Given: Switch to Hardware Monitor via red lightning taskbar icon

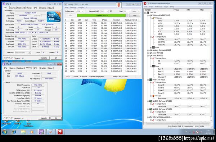Looking at the screenshot, I should coord(60,132).
